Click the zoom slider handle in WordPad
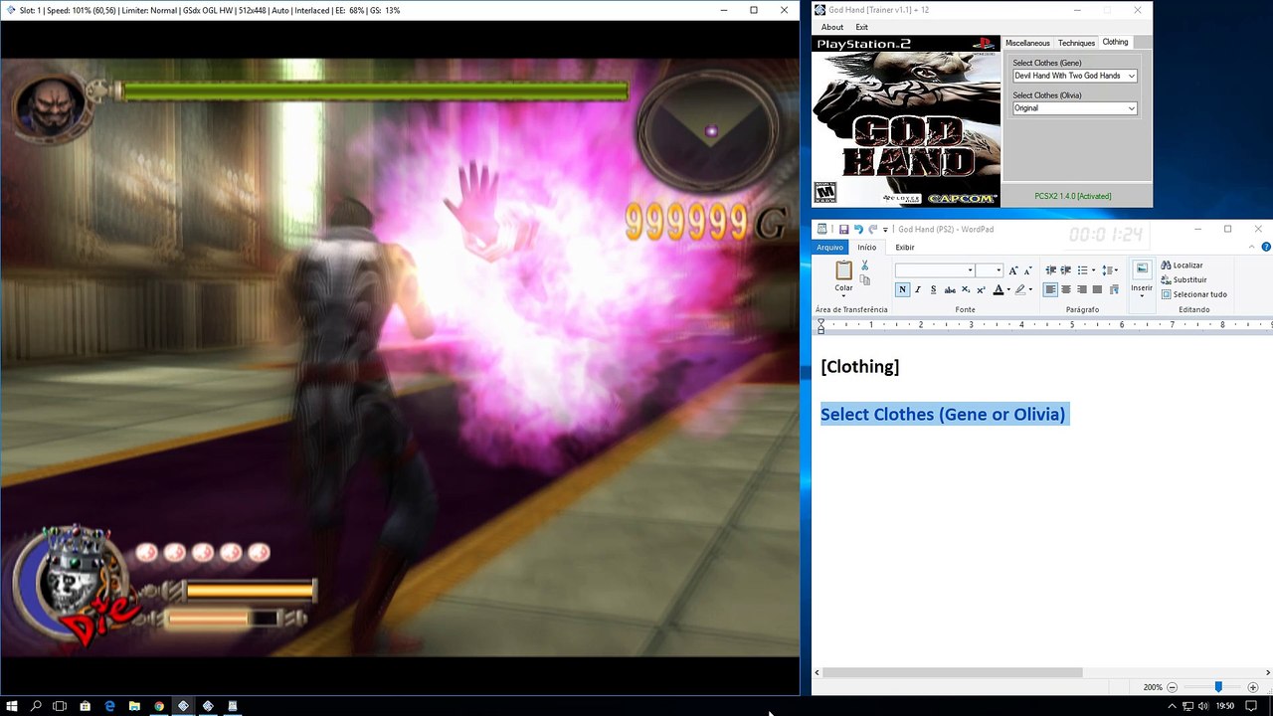This screenshot has width=1273, height=716. click(x=1217, y=687)
